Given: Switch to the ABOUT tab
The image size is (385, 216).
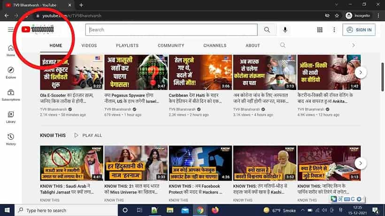Looking at the screenshot, I should pyautogui.click(x=253, y=45).
